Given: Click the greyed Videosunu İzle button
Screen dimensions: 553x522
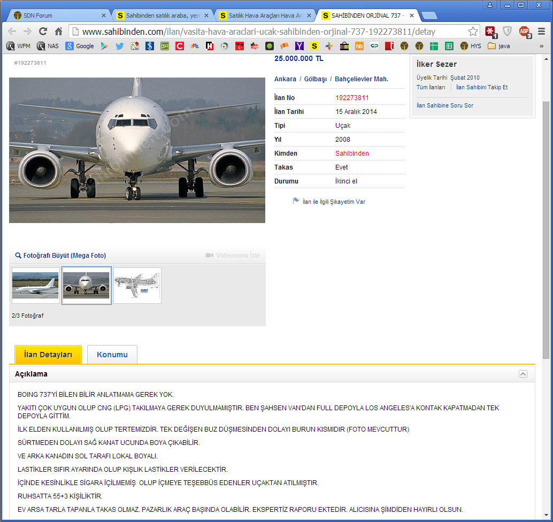Looking at the screenshot, I should 233,255.
